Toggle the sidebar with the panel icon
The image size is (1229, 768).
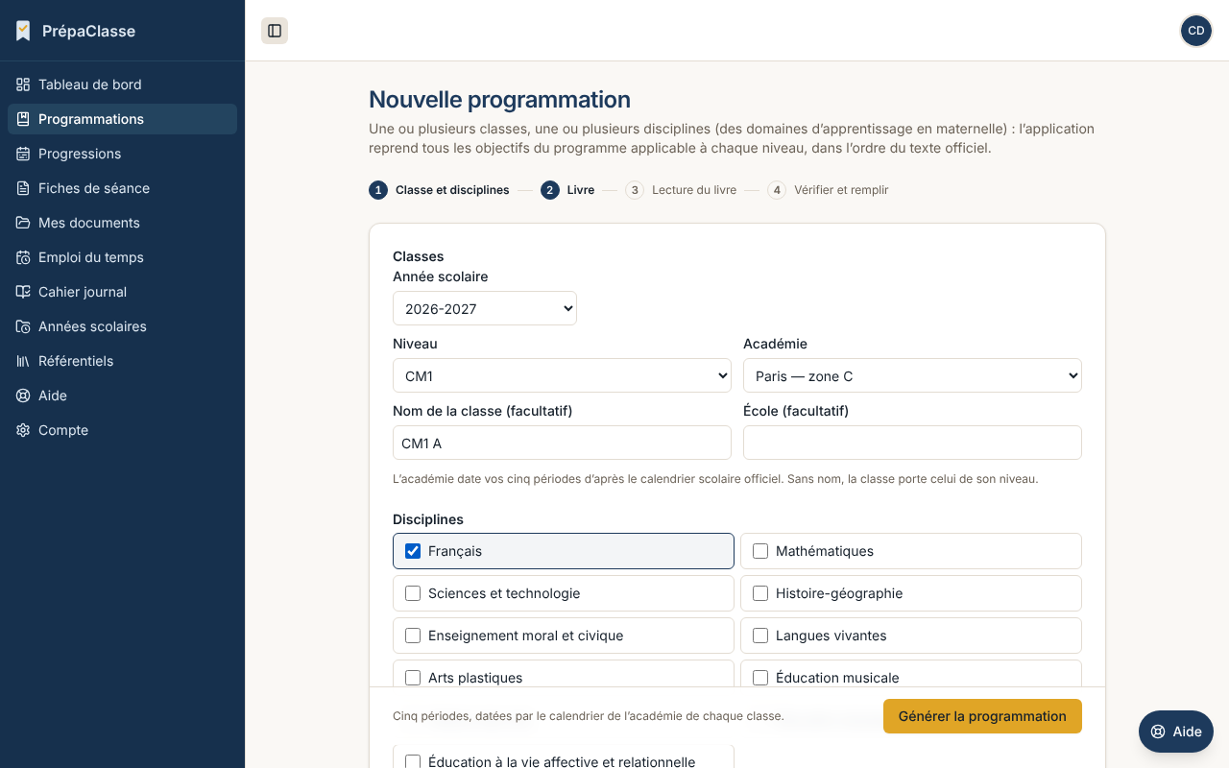(x=275, y=31)
